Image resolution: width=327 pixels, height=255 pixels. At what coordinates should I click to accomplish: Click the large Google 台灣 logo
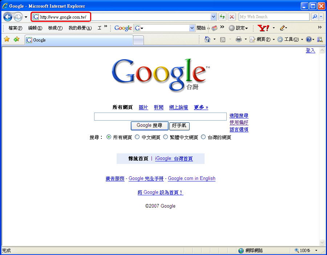161,75
